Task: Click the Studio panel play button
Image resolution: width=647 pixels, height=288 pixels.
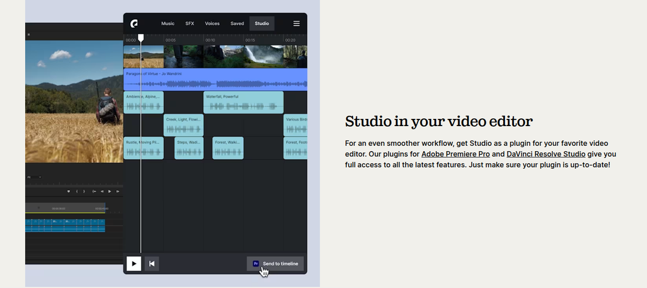Action: 134,264
